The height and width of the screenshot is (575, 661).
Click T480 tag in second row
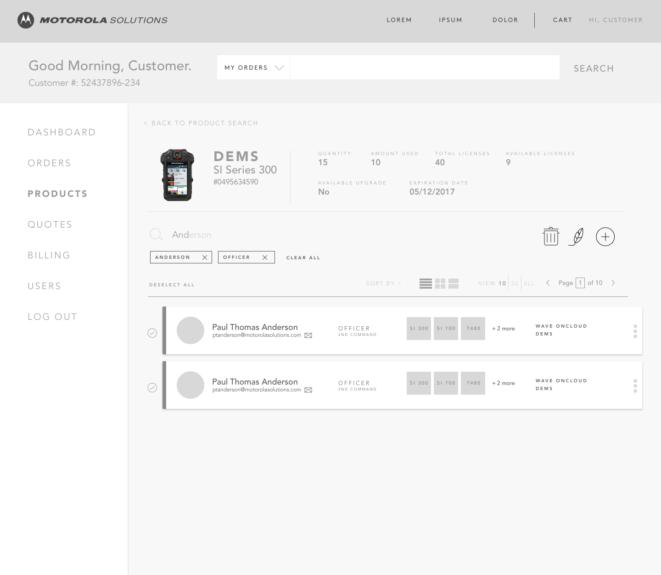(473, 383)
